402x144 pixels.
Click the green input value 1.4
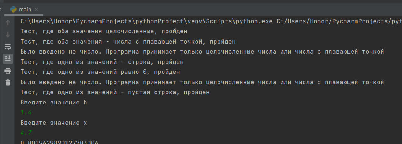(26, 113)
